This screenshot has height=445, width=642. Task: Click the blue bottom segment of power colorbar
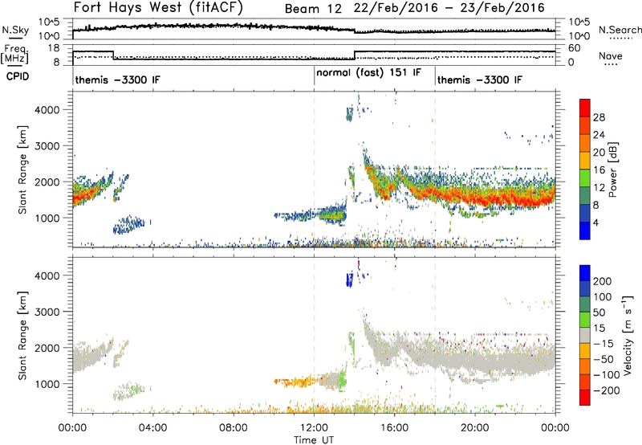click(x=585, y=231)
